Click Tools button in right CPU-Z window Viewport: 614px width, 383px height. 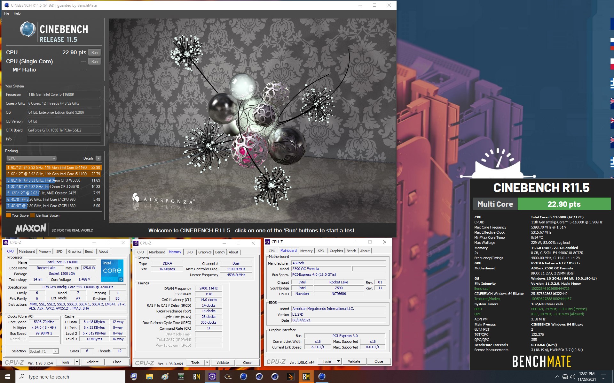(x=327, y=361)
